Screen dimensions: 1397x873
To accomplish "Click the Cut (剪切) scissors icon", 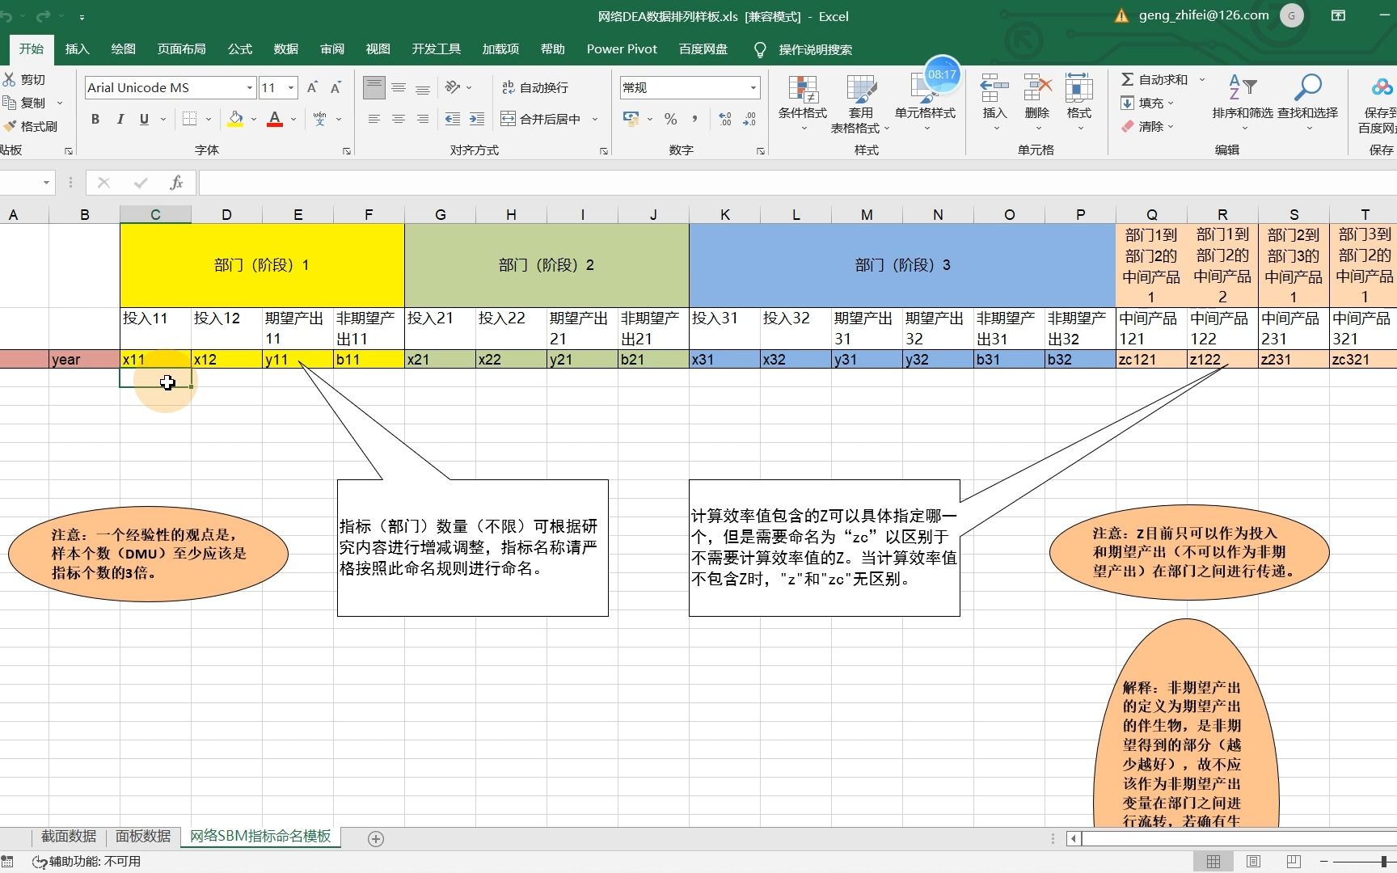I will tap(10, 79).
